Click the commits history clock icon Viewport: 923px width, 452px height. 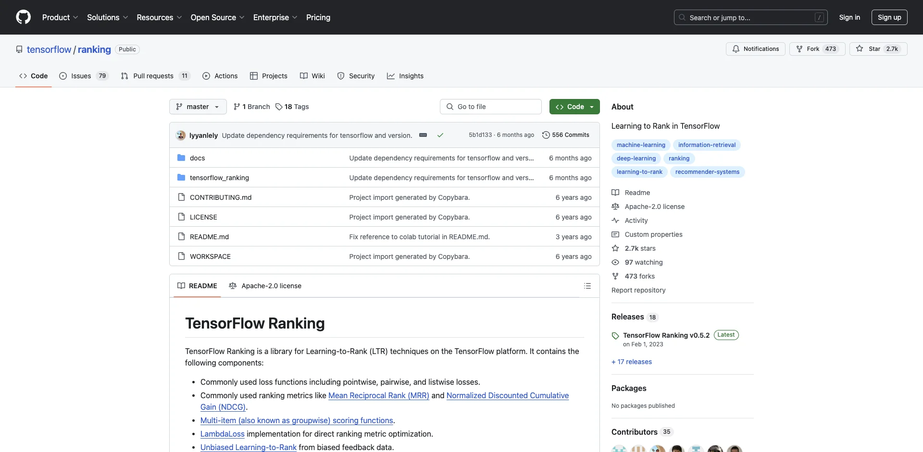point(546,135)
